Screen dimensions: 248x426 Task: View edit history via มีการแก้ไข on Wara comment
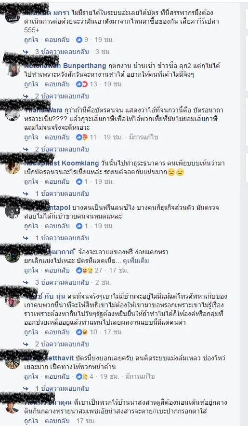pos(143,137)
